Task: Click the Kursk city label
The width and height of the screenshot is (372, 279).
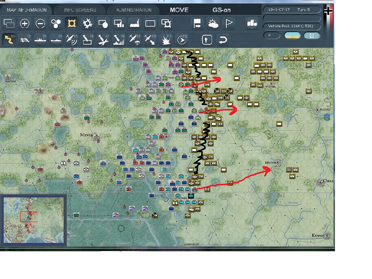Action: point(318,235)
